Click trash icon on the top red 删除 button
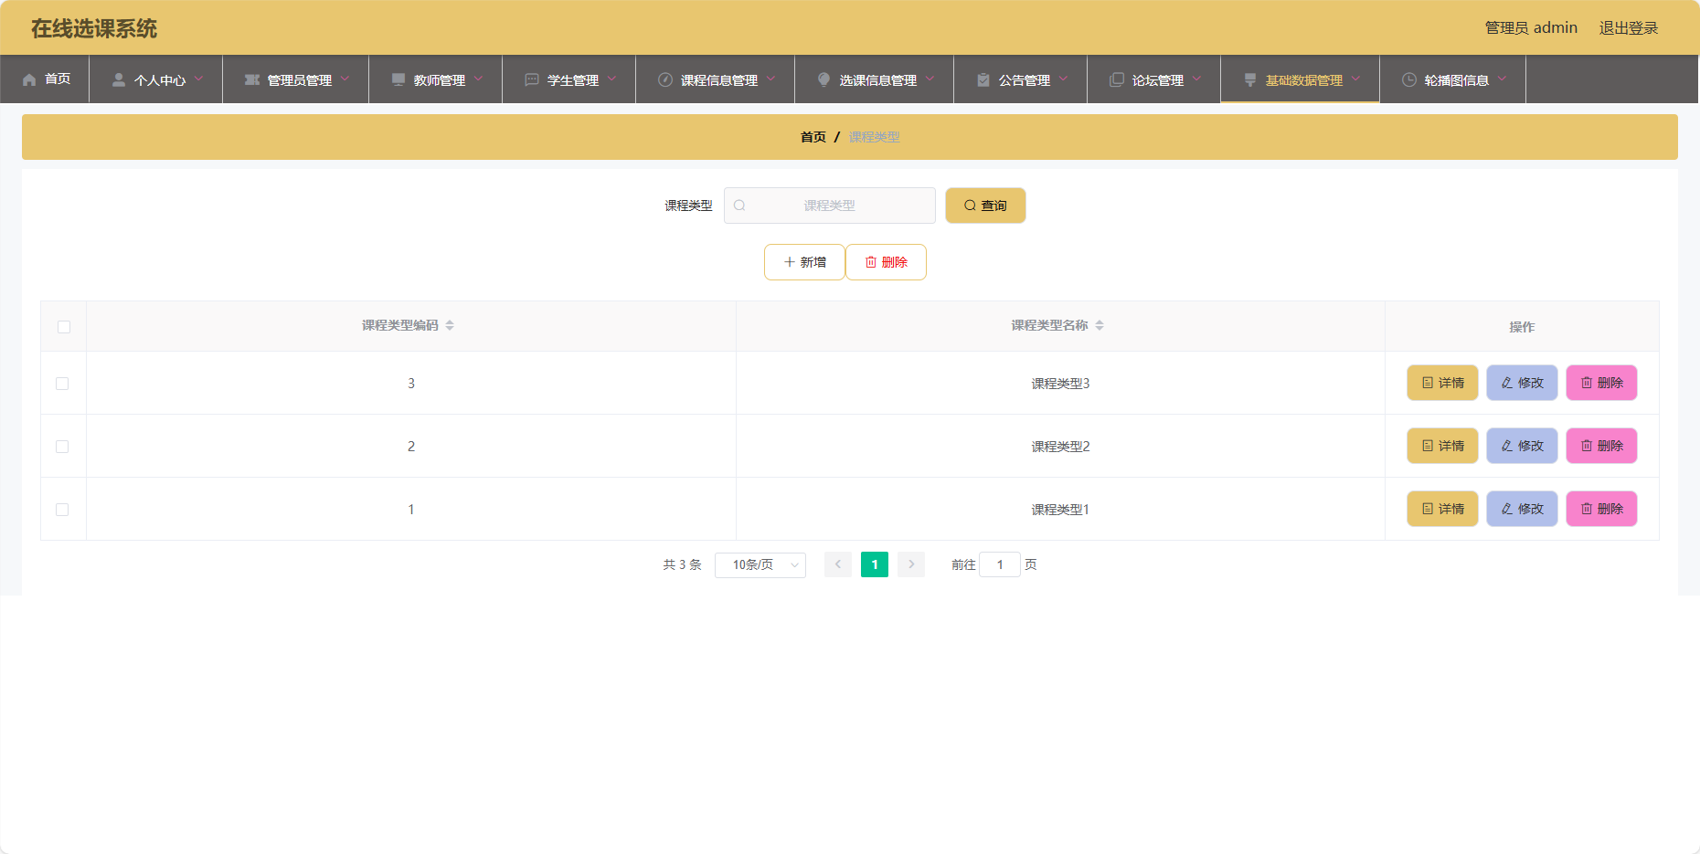1700x854 pixels. pos(871,262)
